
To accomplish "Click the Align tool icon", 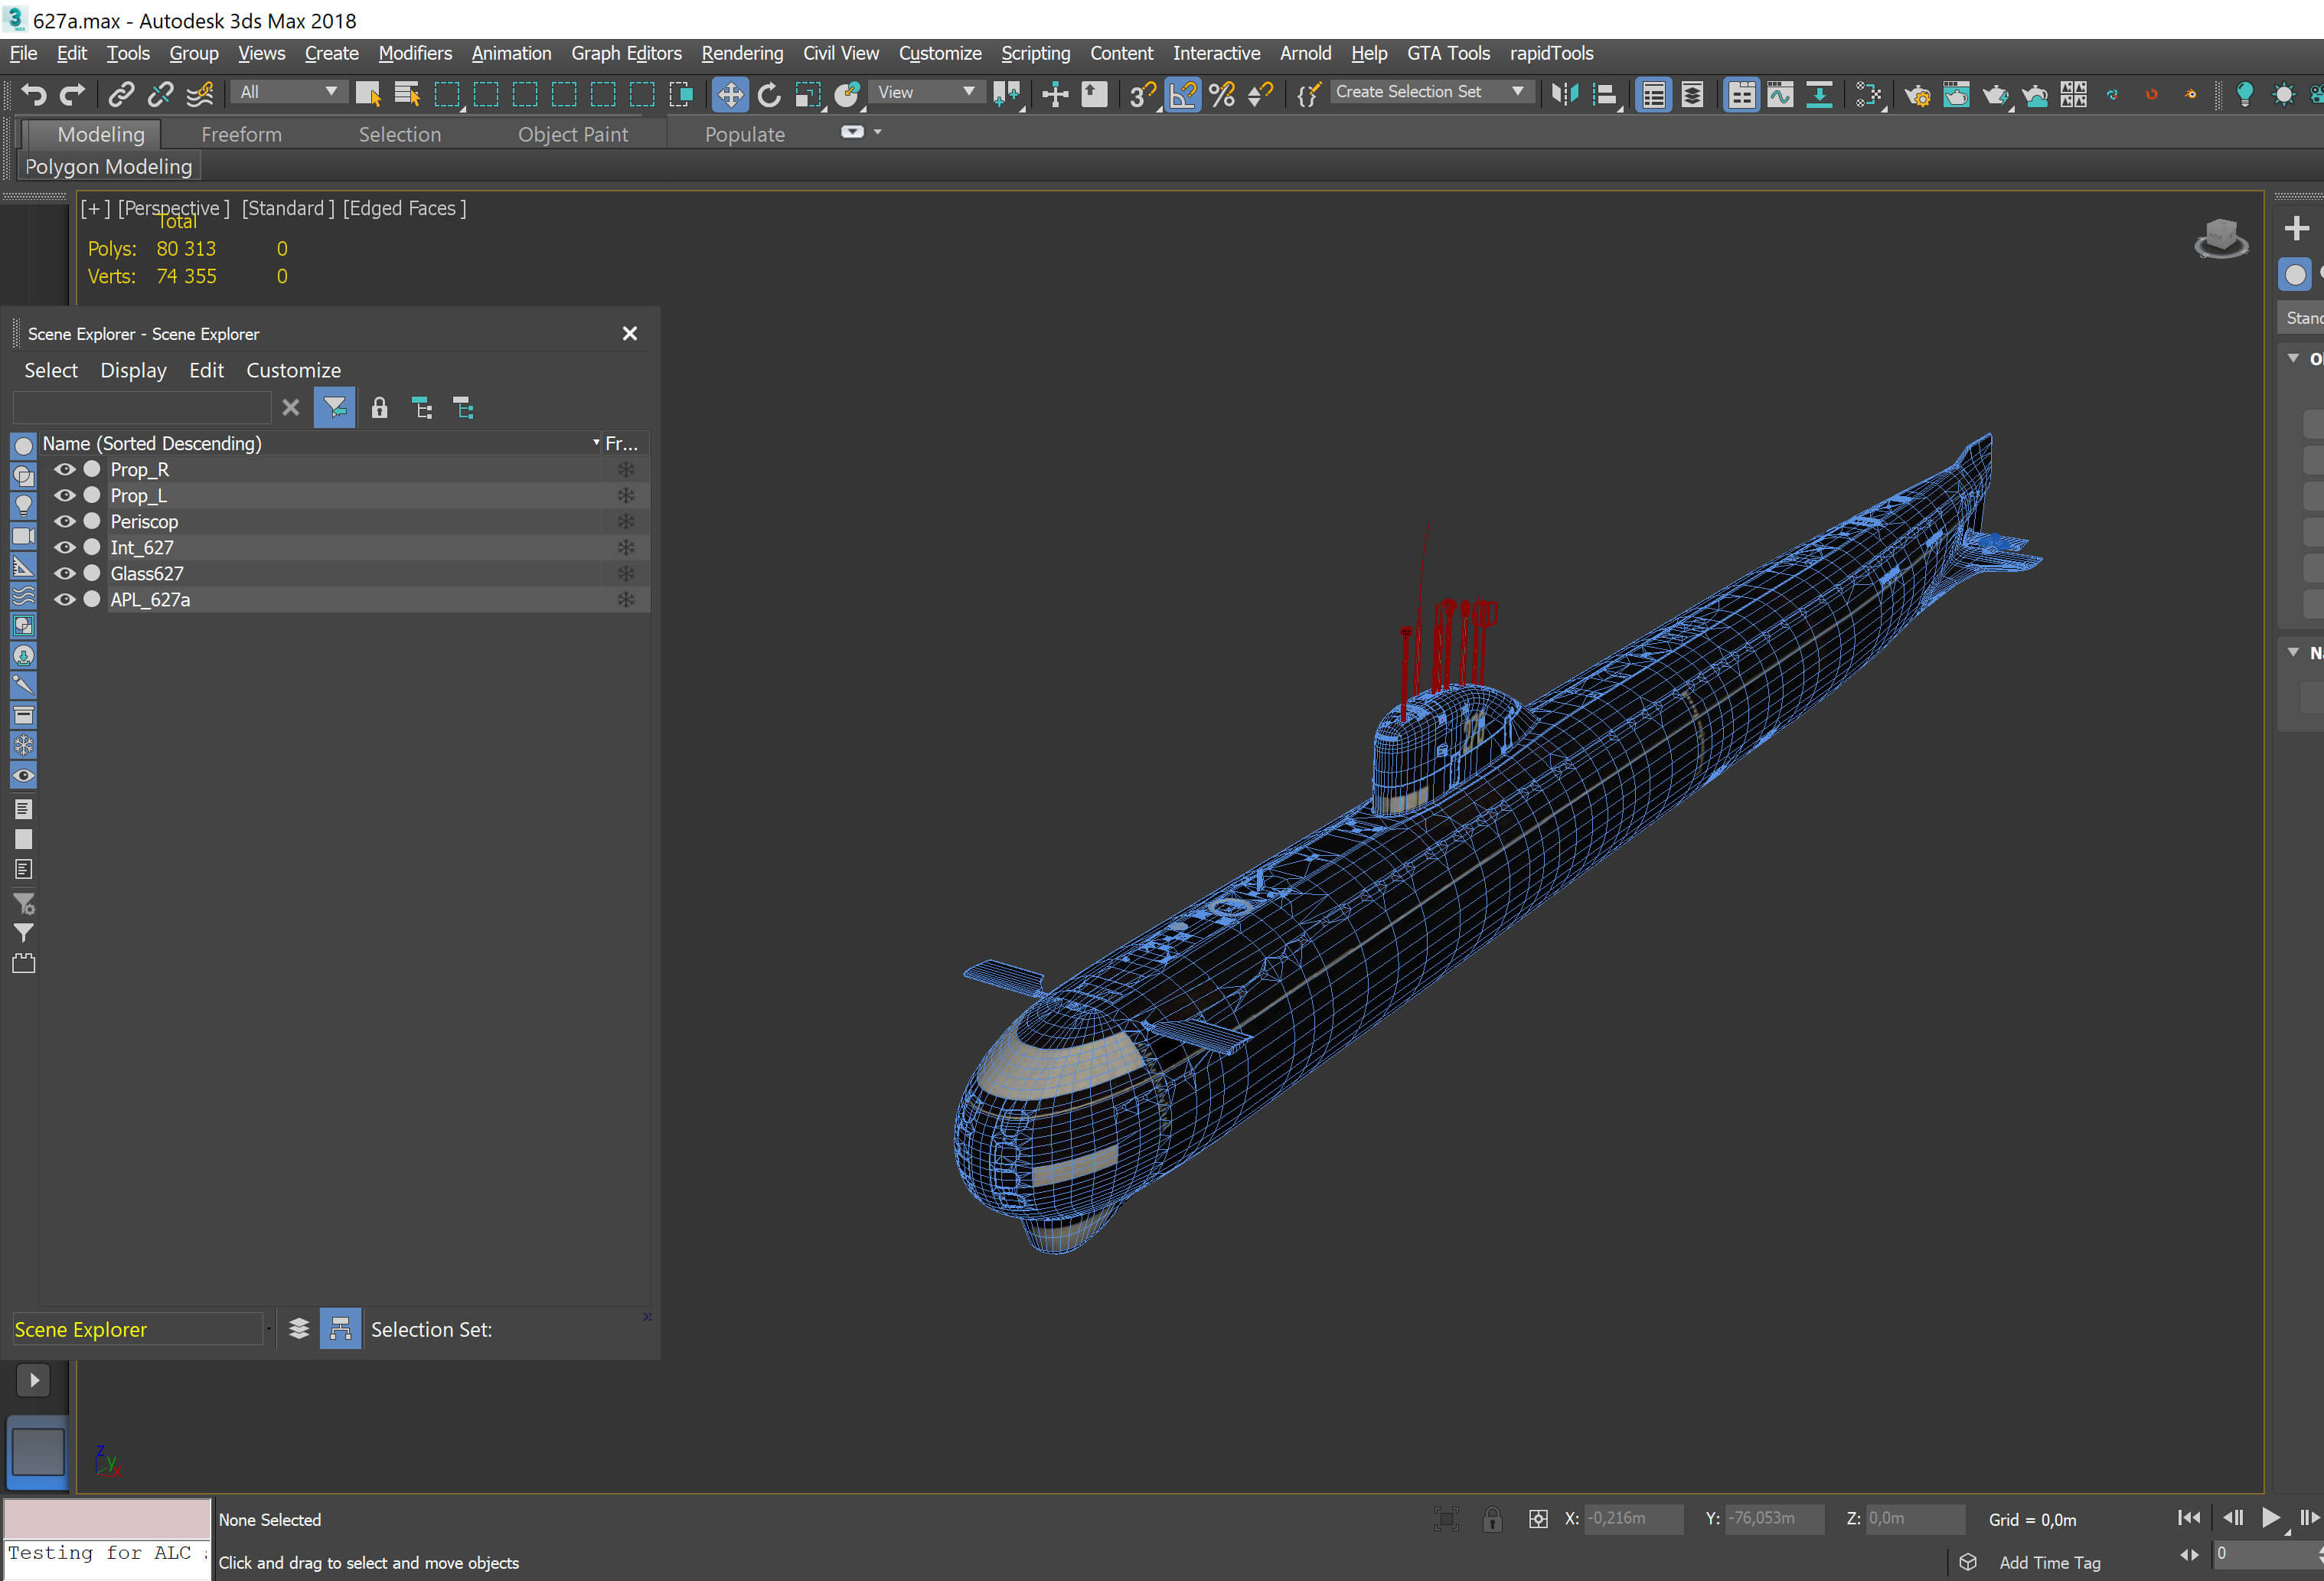I will 1605,94.
